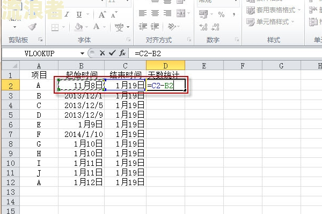The height and width of the screenshot is (214, 322).
Task: Select all cells via corner button
Action: (x=11, y=65)
